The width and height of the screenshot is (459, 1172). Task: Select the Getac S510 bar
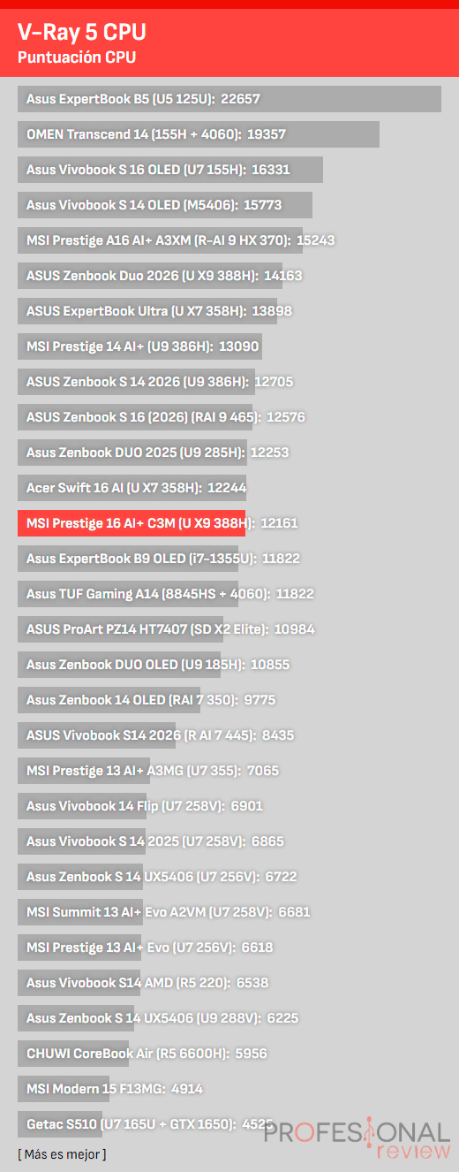[x=60, y=1124]
